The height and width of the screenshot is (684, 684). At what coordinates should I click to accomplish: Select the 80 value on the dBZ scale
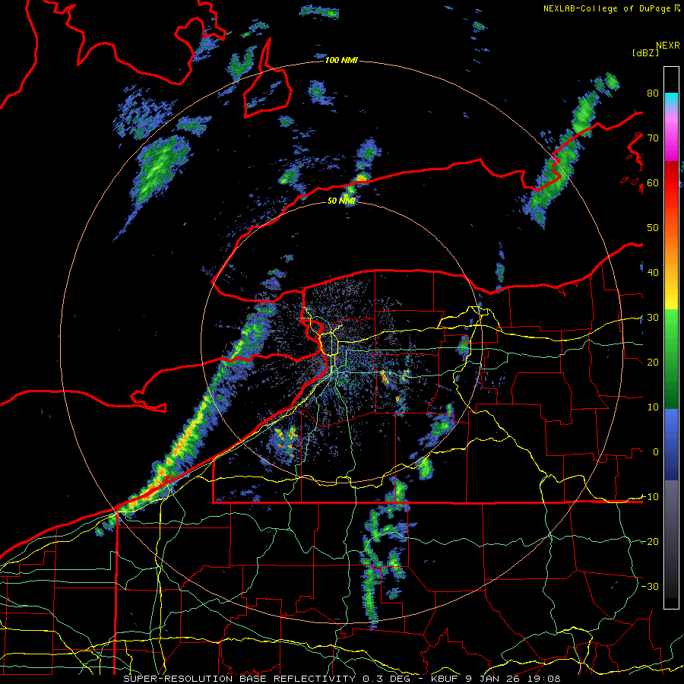point(653,93)
